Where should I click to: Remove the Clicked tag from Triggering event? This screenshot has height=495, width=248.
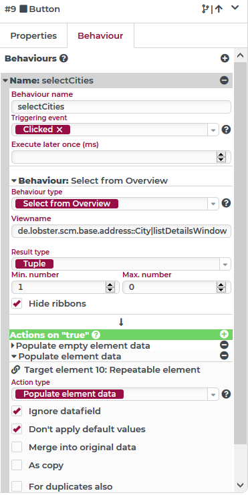click(x=59, y=130)
